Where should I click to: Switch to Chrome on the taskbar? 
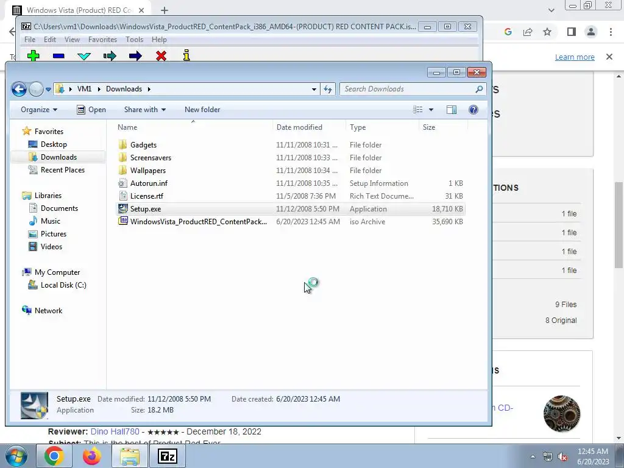(x=54, y=456)
